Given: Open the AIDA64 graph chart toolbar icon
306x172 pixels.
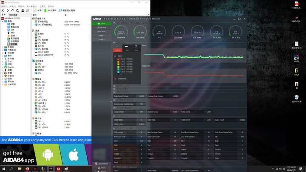Looking at the screenshot, I should 28,10.
